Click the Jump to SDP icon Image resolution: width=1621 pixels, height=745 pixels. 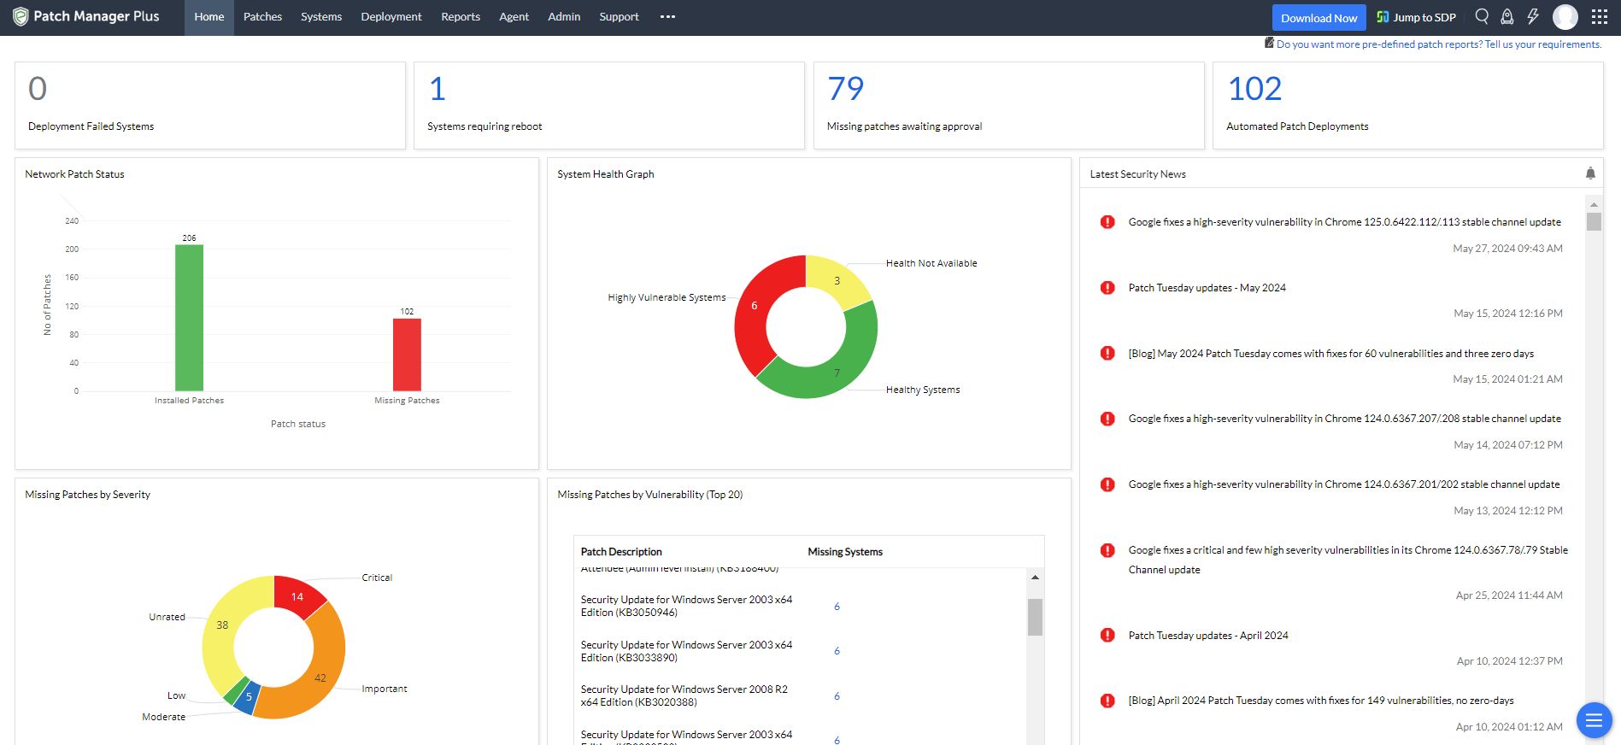click(x=1383, y=17)
